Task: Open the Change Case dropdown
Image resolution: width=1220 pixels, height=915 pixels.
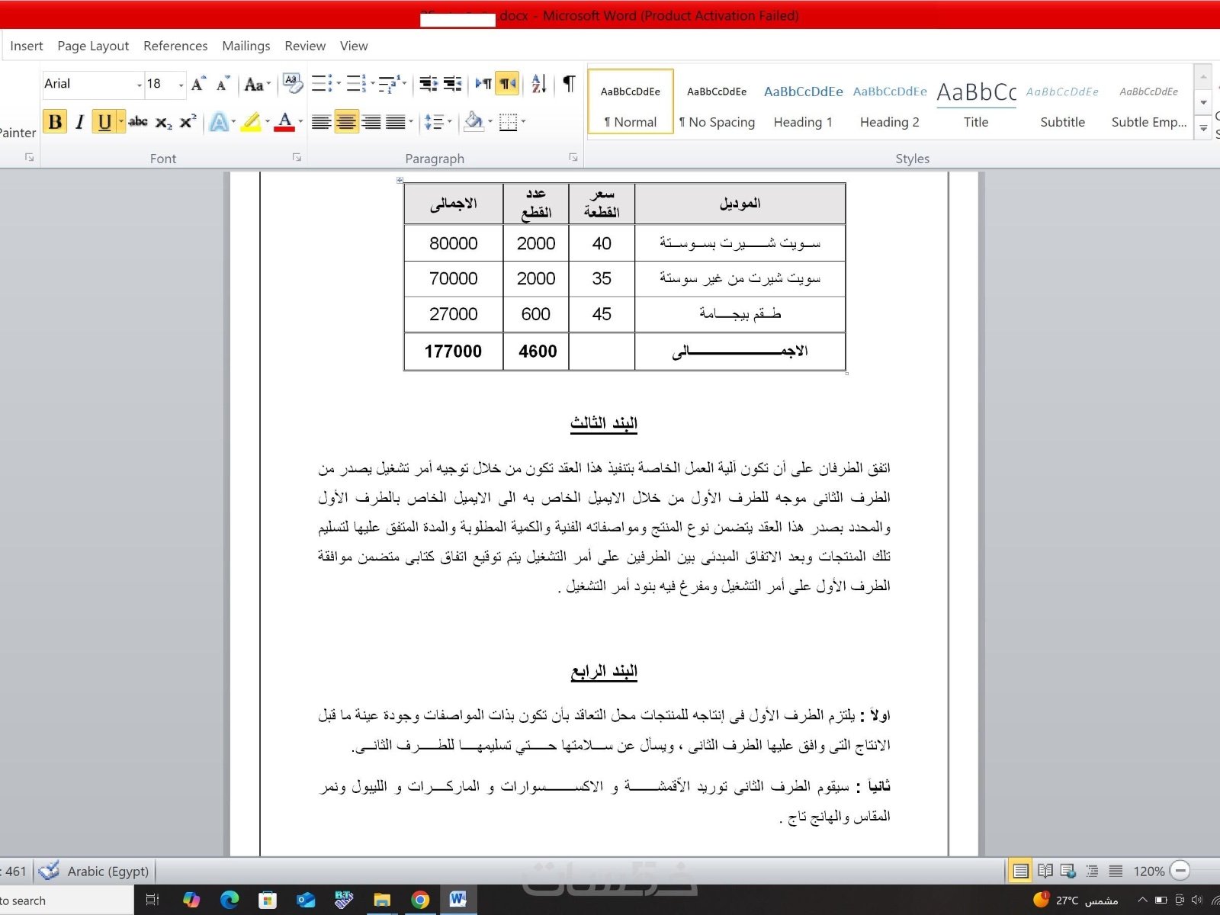Action: pos(257,85)
